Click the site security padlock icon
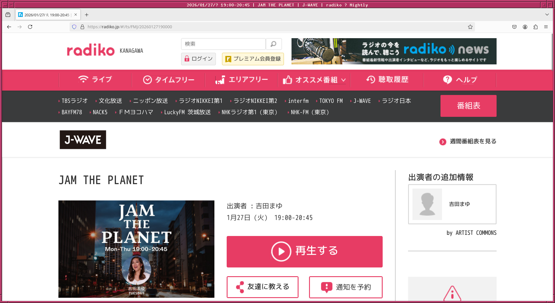The width and height of the screenshot is (555, 303). [x=82, y=27]
